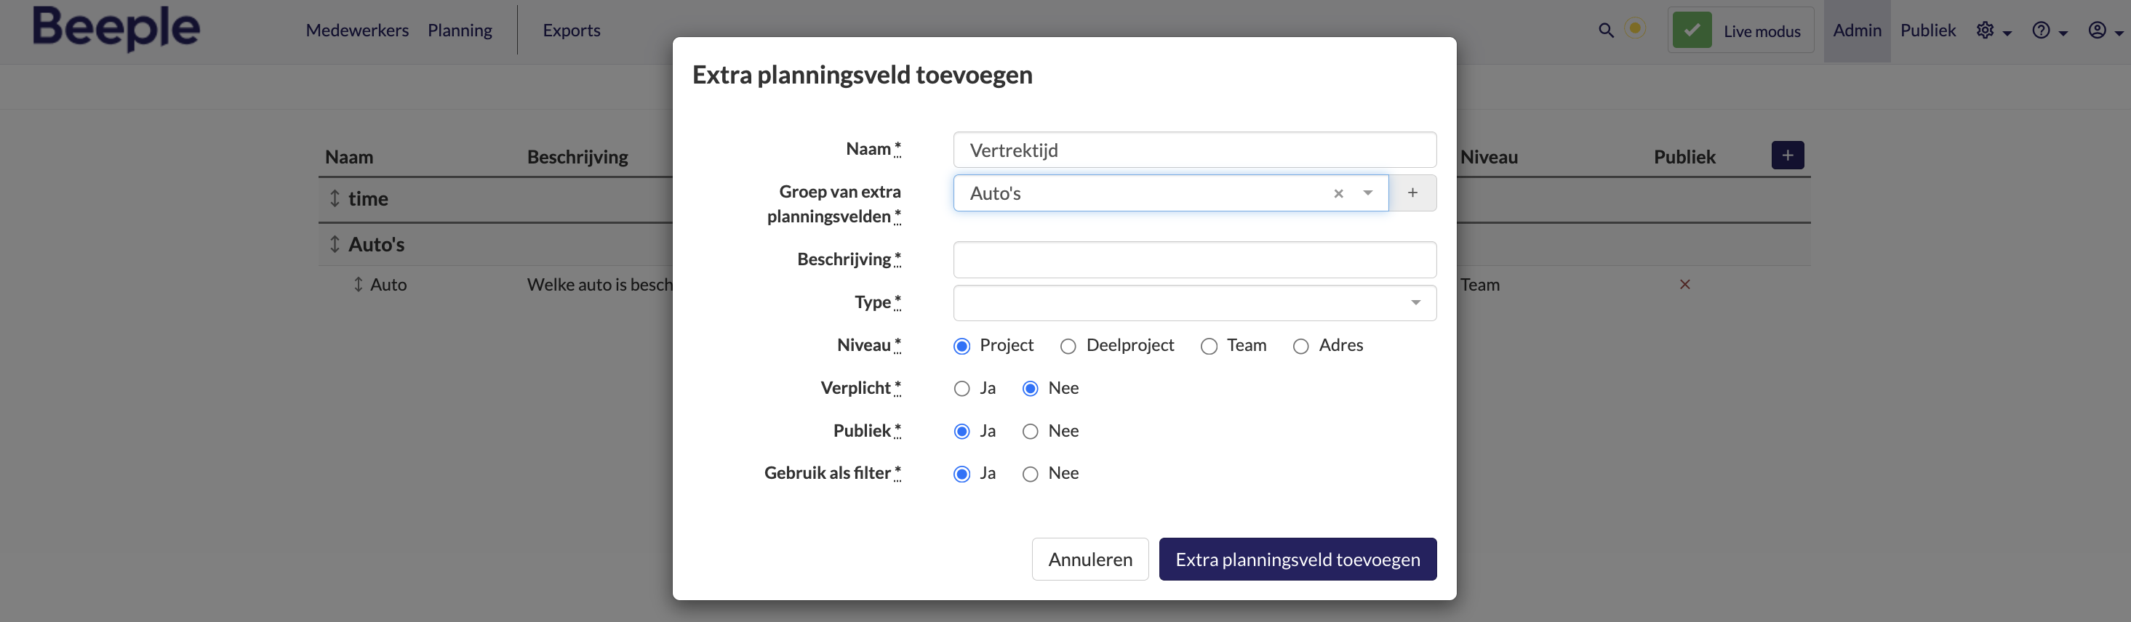Set Gebruik als filter to Ja

[x=961, y=474]
